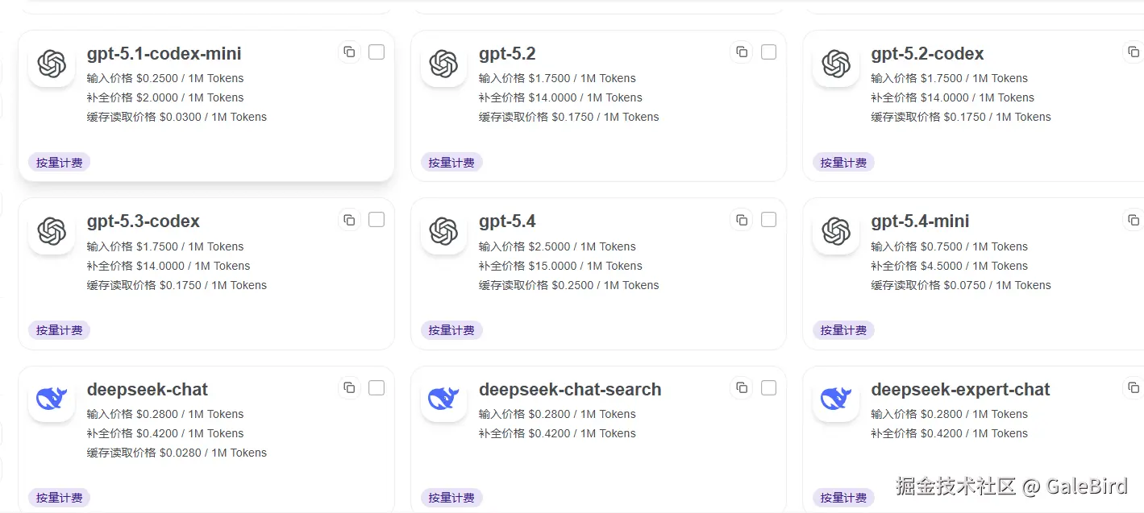
Task: Click the DeepSeek whale logo on deepseek-expert-chat card
Action: click(836, 399)
